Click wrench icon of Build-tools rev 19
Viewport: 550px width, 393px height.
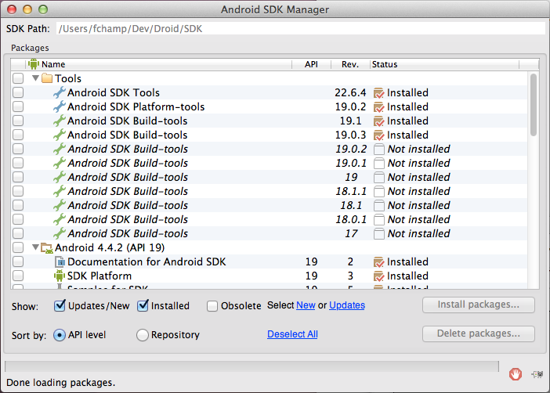coord(60,177)
